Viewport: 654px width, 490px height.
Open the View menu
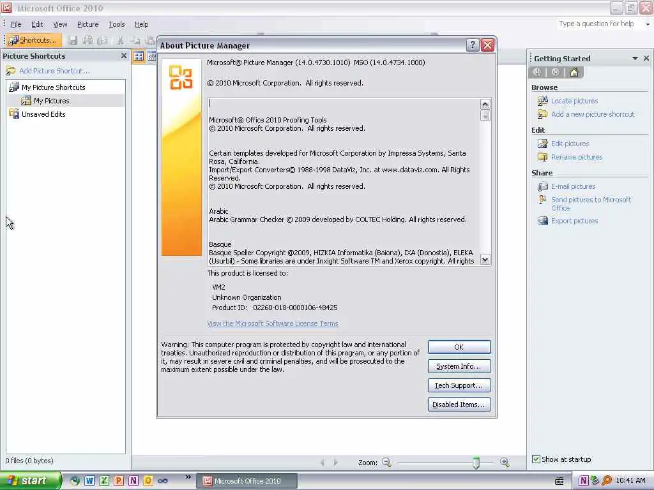[60, 24]
